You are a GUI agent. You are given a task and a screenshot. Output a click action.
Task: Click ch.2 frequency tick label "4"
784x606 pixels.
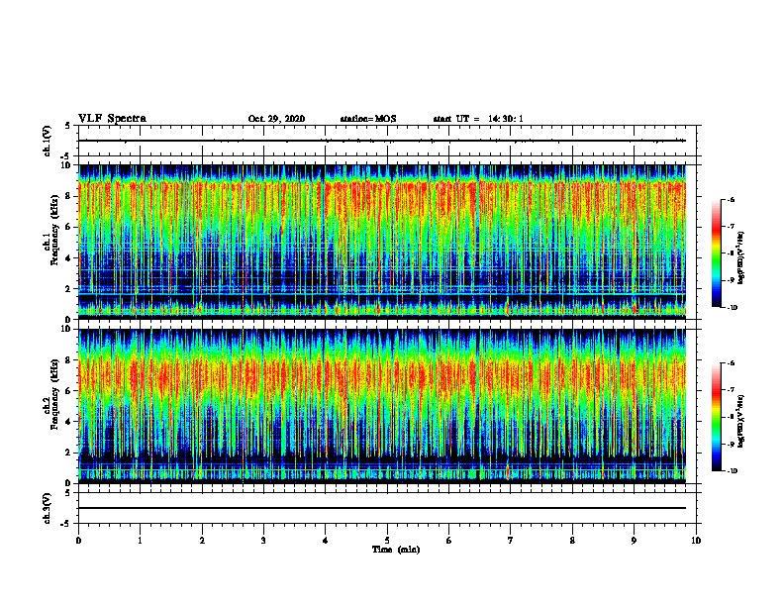click(x=69, y=422)
